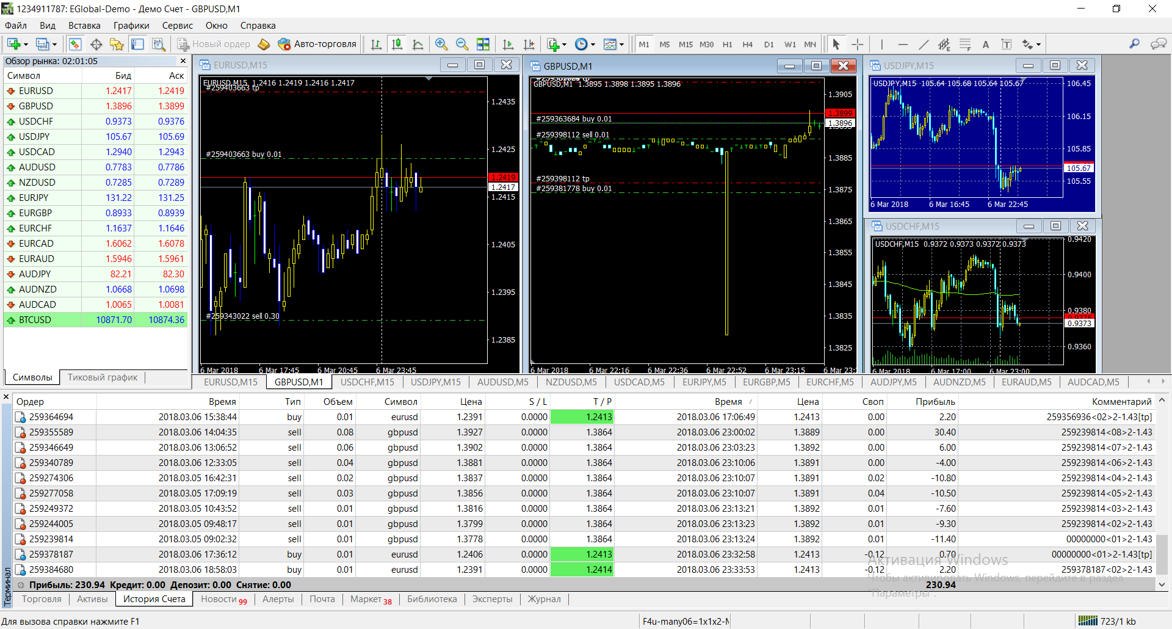Select order 259355589 in history
Viewport: 1172px width, 629px height.
pyautogui.click(x=585, y=432)
